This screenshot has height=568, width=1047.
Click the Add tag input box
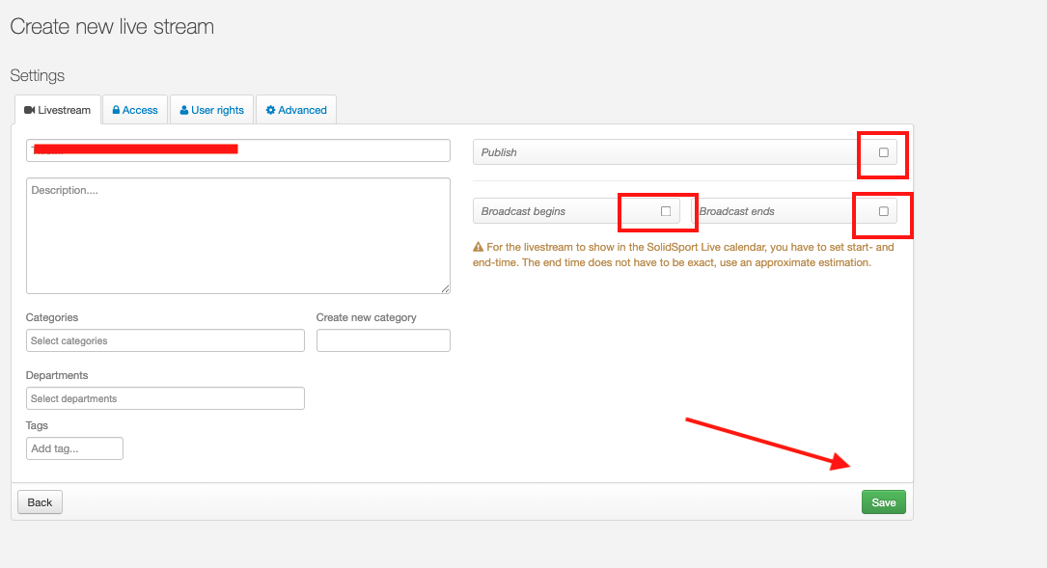click(74, 448)
